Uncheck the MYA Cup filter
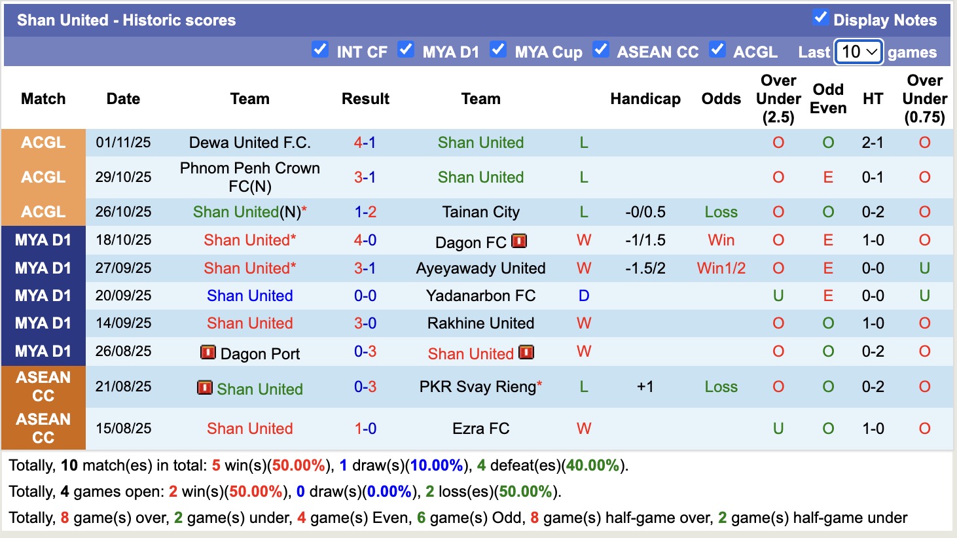The height and width of the screenshot is (538, 957). [x=498, y=49]
